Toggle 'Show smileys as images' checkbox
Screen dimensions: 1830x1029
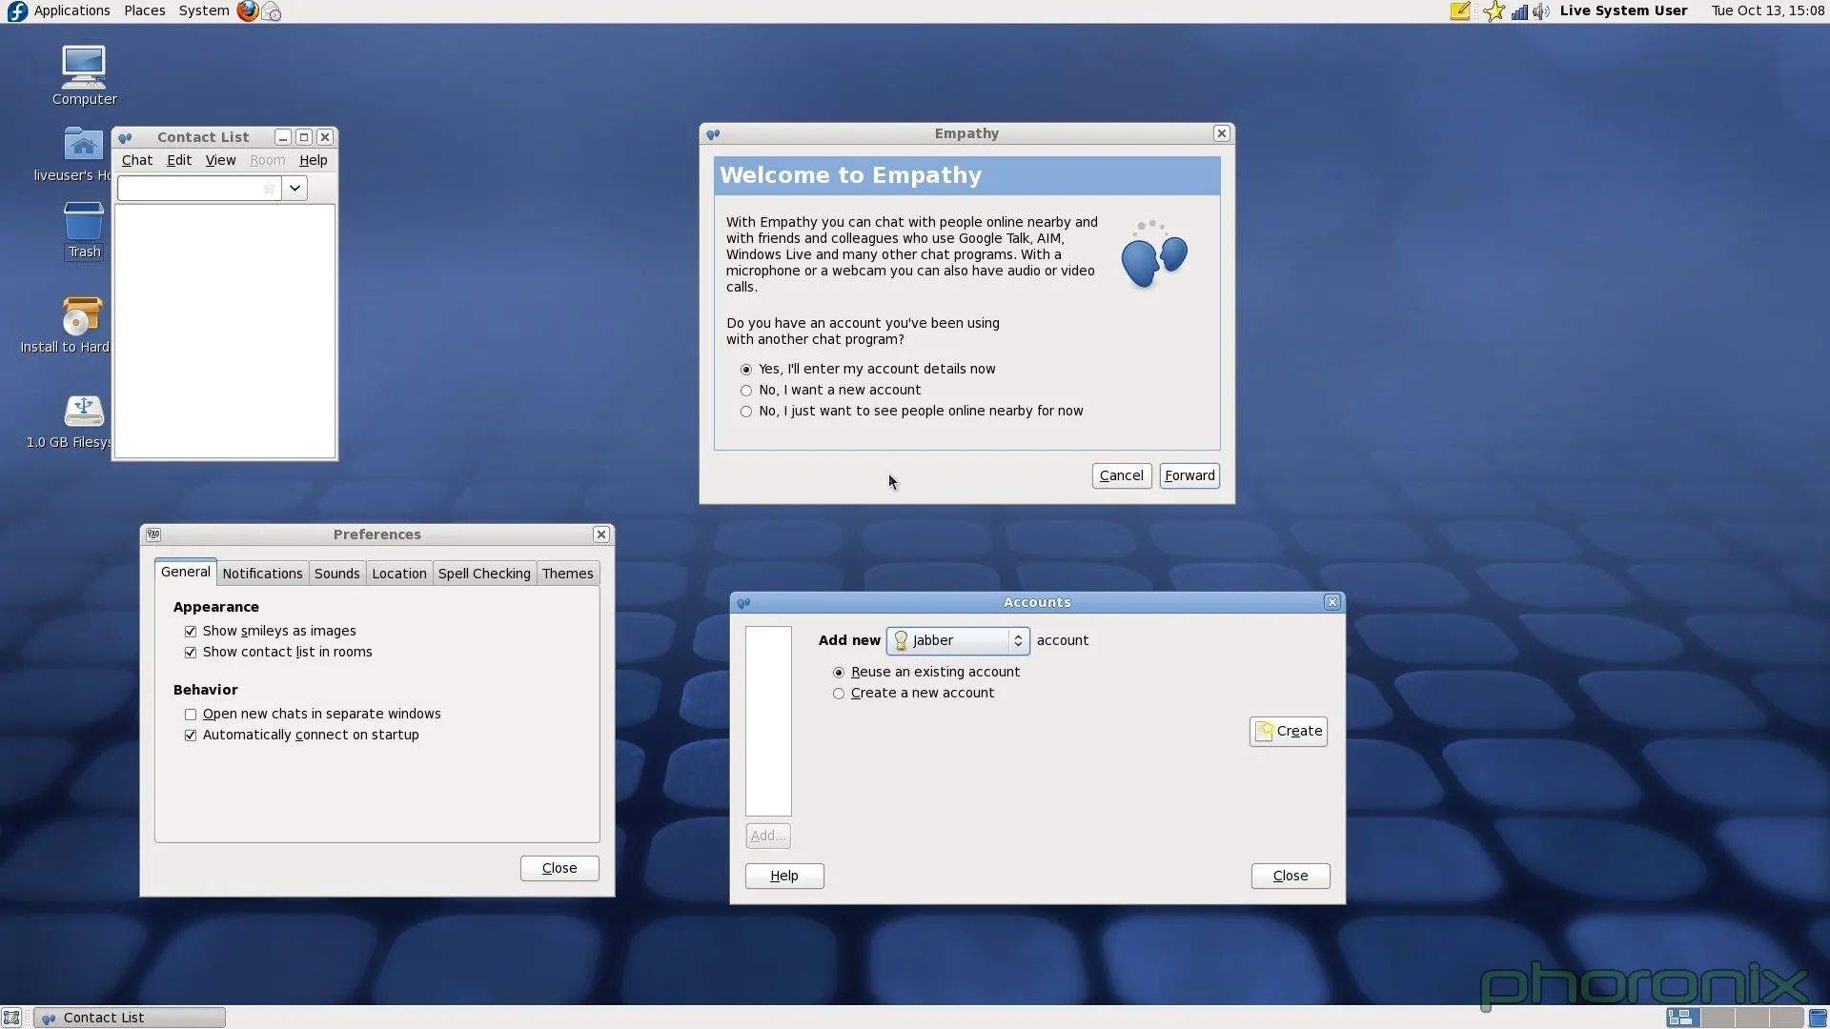tap(270, 632)
